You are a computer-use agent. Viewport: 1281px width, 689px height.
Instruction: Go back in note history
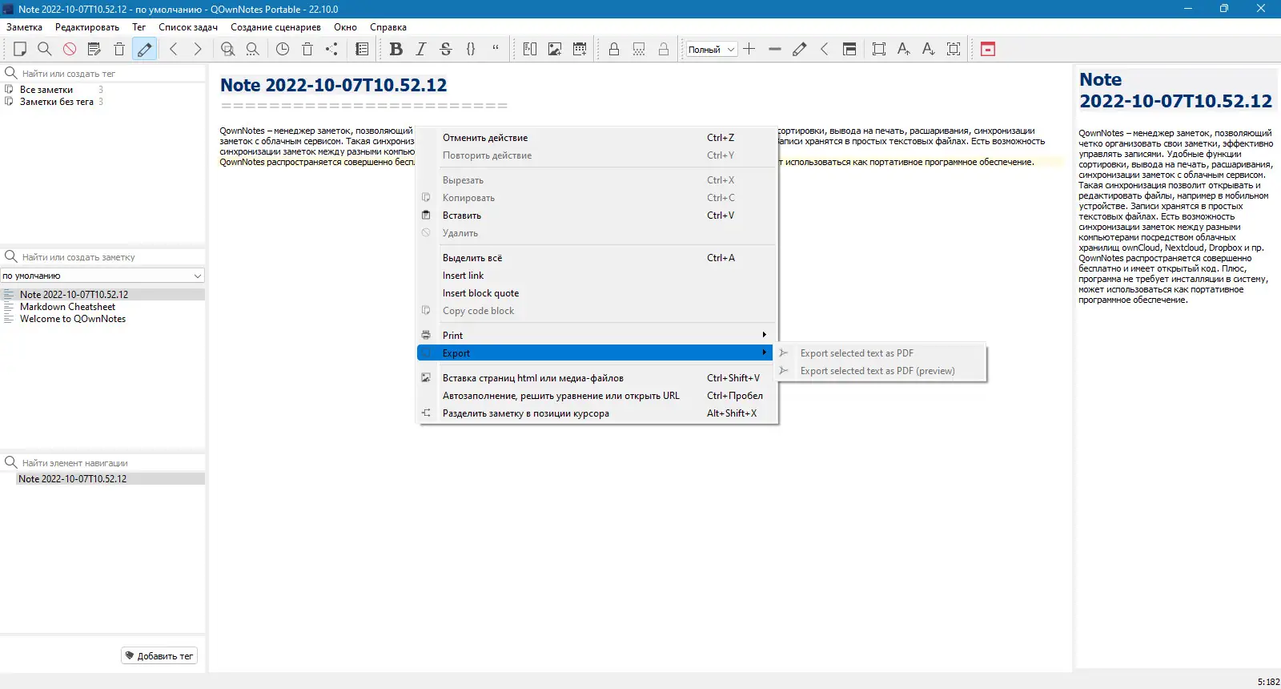click(174, 49)
